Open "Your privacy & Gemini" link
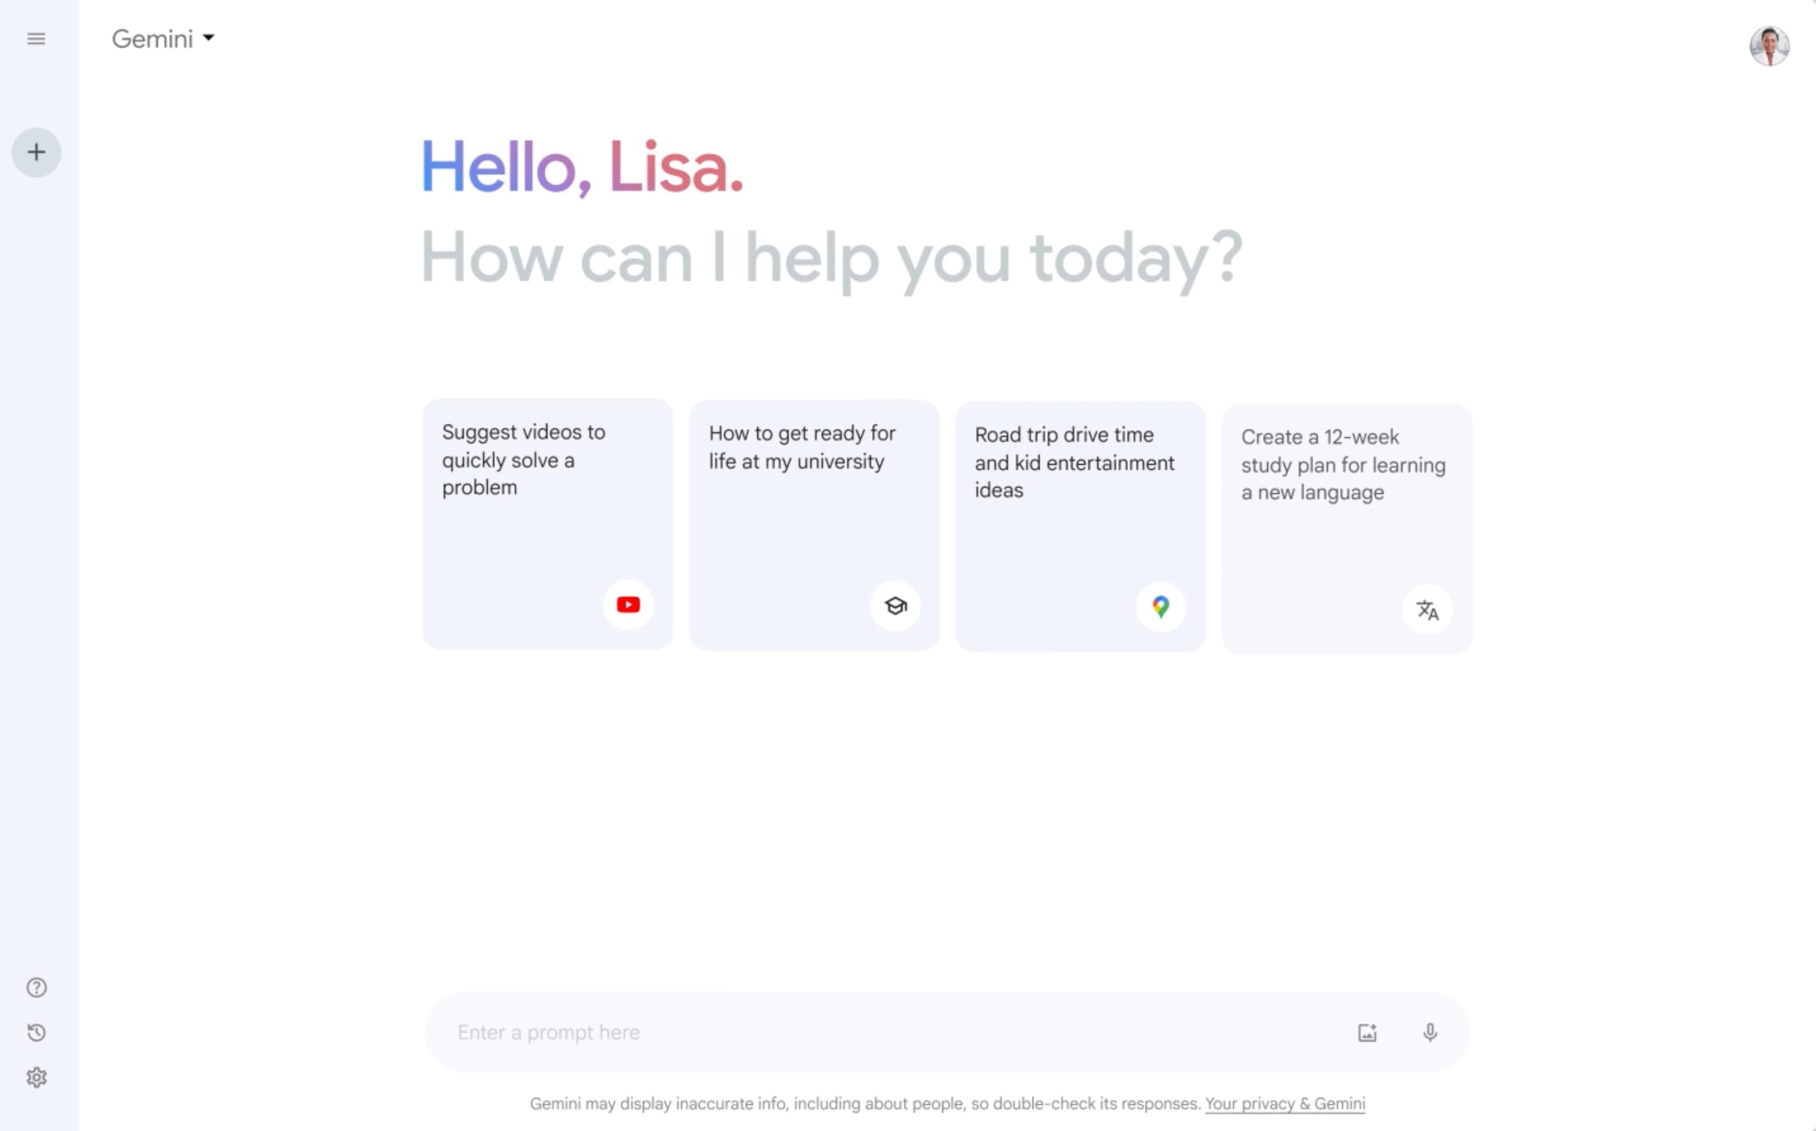The image size is (1816, 1131). click(1284, 1103)
